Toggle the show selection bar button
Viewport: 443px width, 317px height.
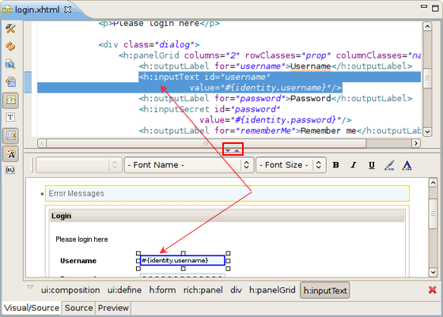click(x=11, y=136)
